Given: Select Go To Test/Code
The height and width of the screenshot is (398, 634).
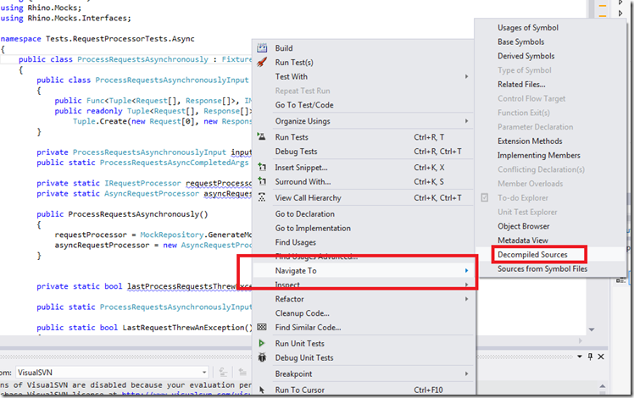Looking at the screenshot, I should [304, 105].
